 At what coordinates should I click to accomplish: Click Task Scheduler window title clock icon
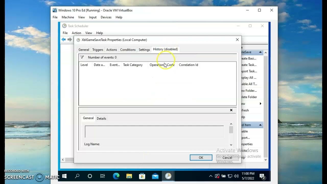tap(64, 26)
